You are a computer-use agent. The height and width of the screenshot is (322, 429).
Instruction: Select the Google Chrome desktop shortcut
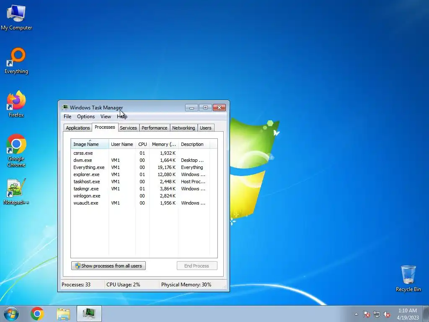tap(16, 151)
